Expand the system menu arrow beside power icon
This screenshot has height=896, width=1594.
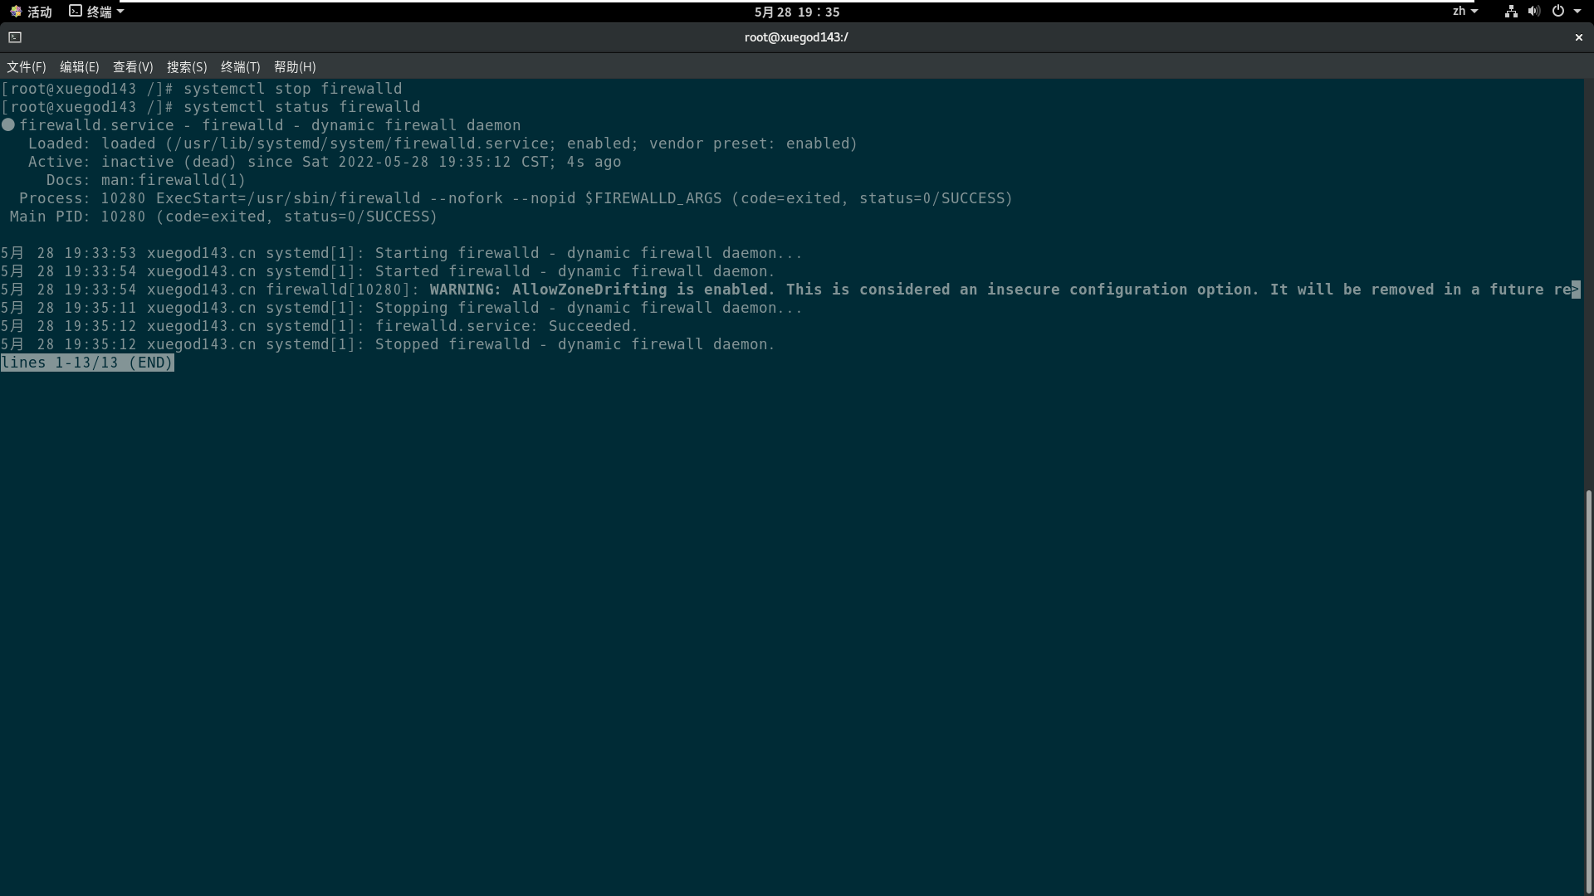click(1577, 12)
